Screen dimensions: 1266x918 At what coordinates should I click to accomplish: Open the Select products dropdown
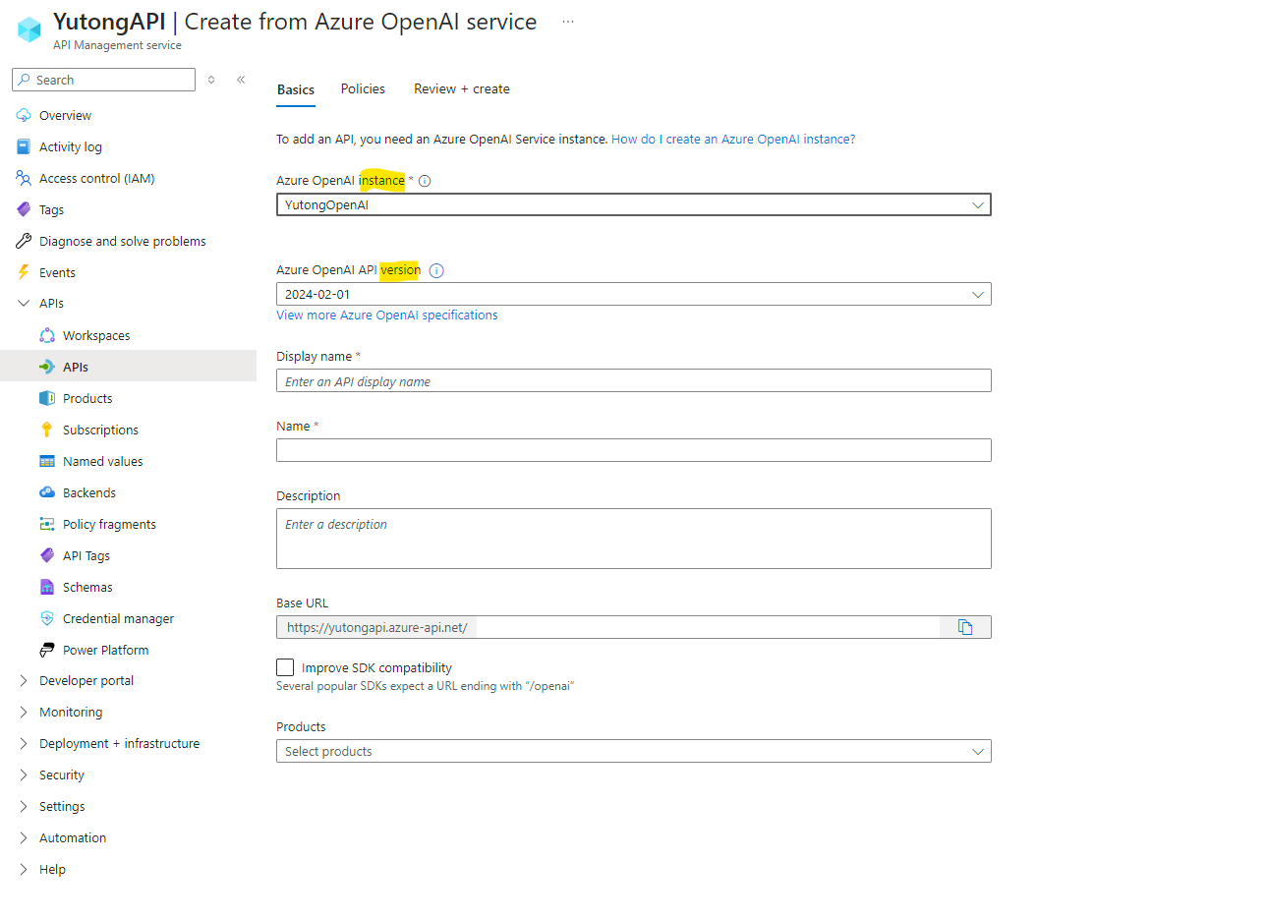pyautogui.click(x=634, y=751)
